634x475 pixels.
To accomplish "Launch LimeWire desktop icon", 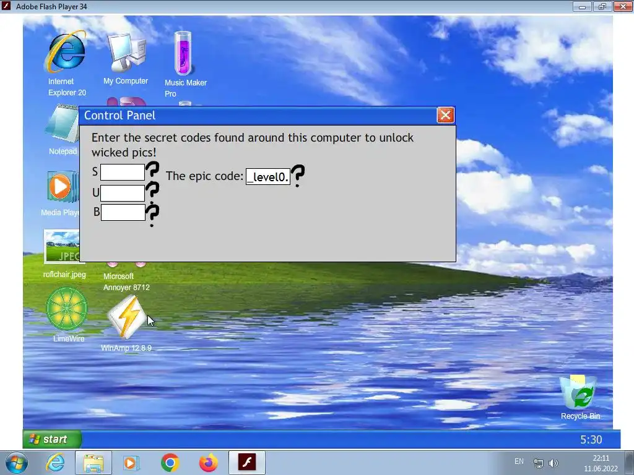I will point(67,309).
